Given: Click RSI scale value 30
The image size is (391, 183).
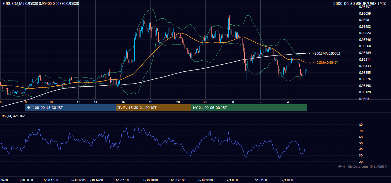Looking at the screenshot, I should coord(361,155).
